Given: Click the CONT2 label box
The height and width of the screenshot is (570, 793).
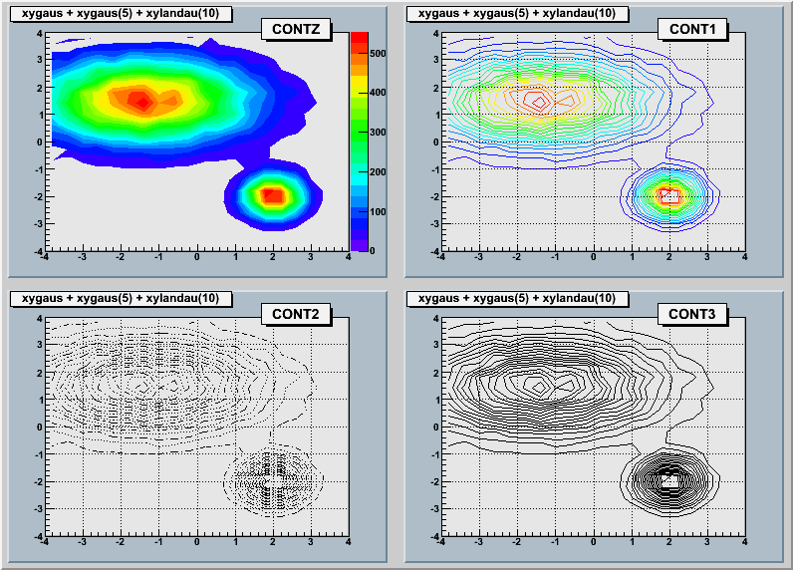Looking at the screenshot, I should coord(296,315).
